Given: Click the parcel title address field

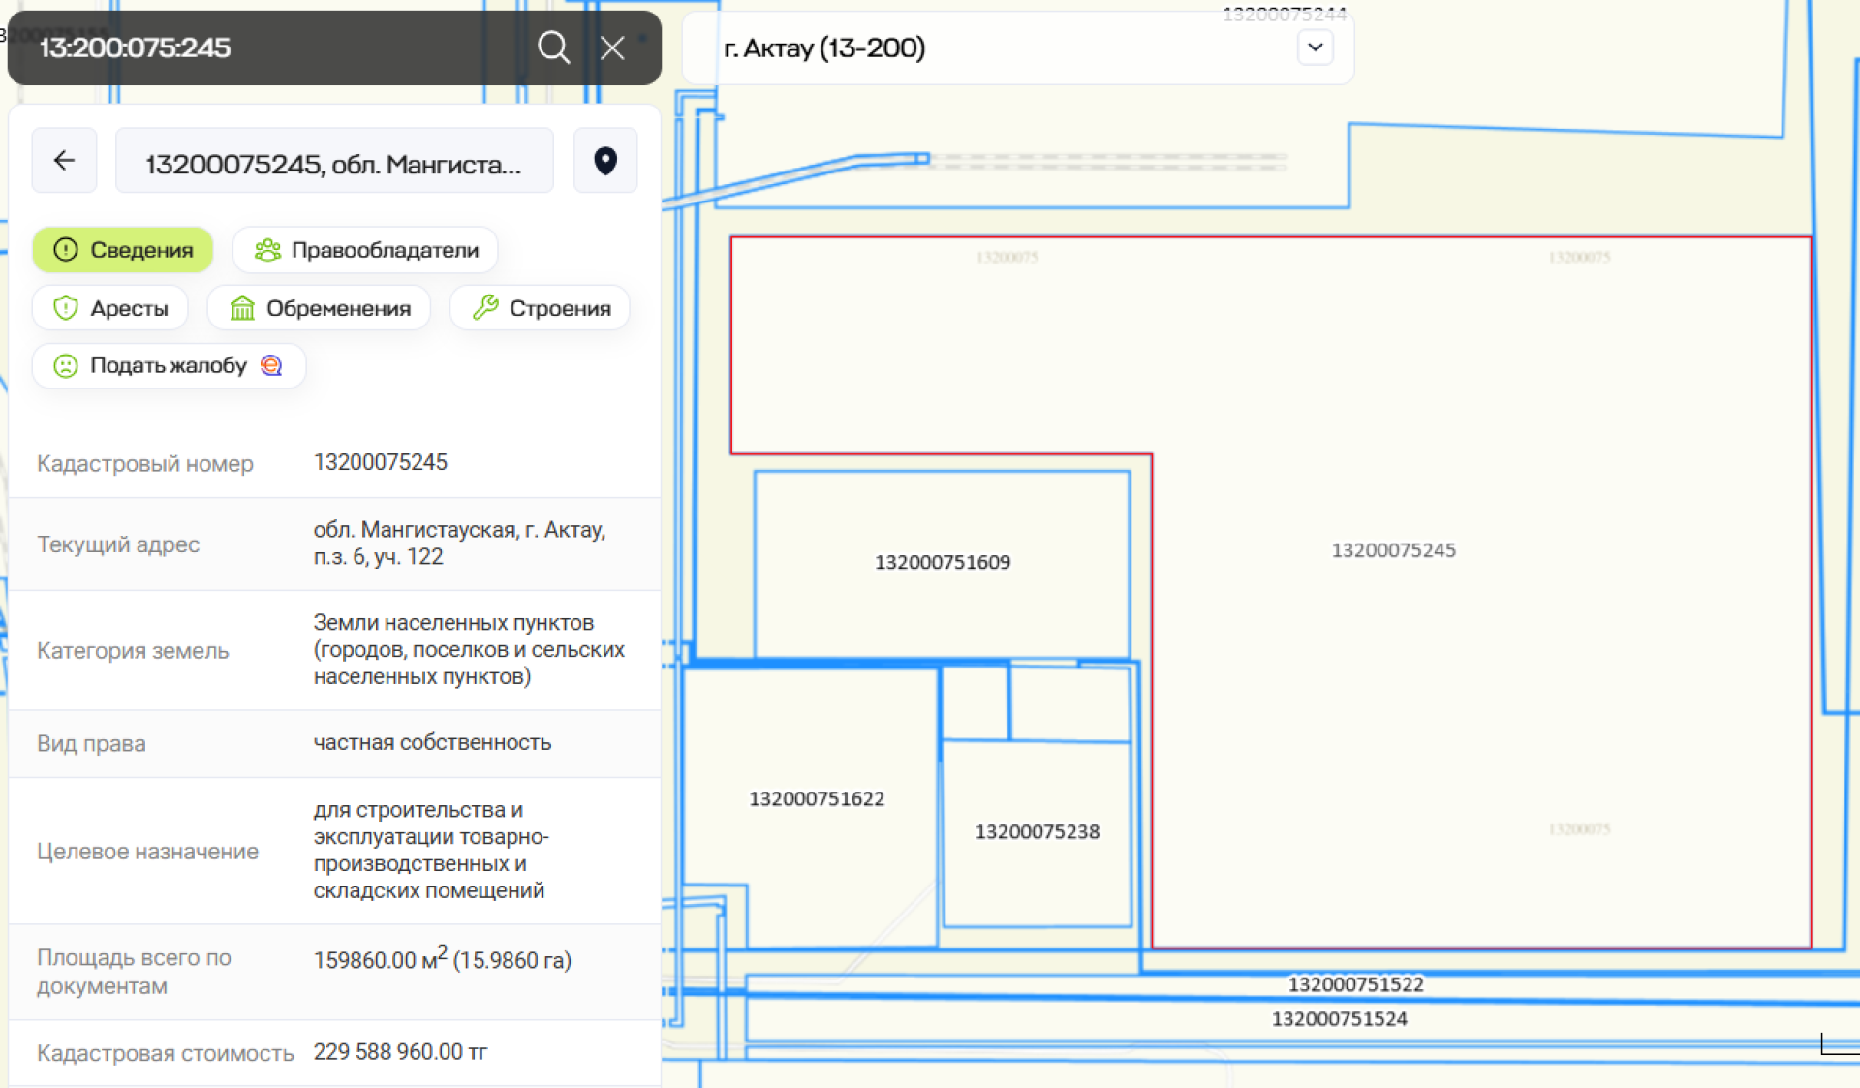Looking at the screenshot, I should pos(334,163).
